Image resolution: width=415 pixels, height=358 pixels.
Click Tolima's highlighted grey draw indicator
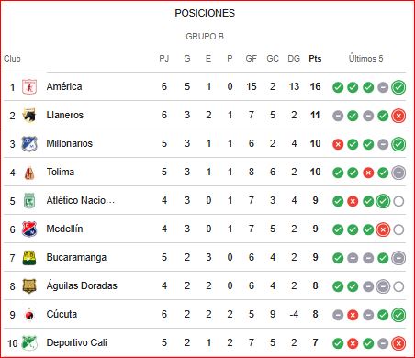398,173
